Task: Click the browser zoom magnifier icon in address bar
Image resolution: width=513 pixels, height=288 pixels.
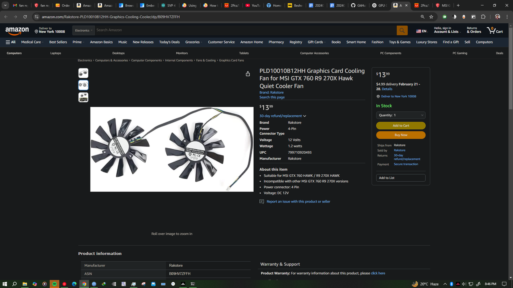Action: coord(422,17)
